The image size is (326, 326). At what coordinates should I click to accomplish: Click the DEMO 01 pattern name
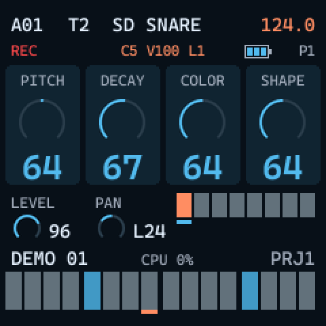[x=50, y=259]
